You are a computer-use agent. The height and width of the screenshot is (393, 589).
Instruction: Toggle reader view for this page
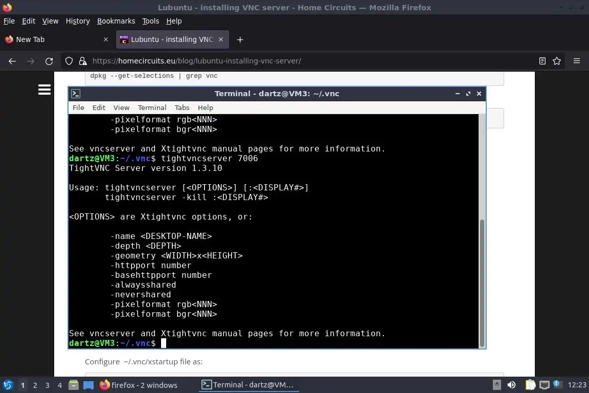542,61
